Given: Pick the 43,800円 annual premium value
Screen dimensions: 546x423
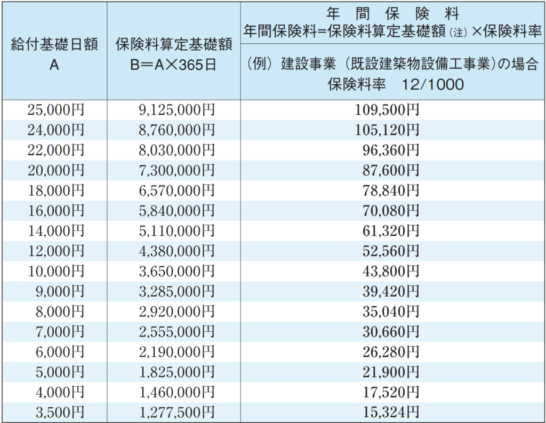Looking at the screenshot, I should (391, 272).
